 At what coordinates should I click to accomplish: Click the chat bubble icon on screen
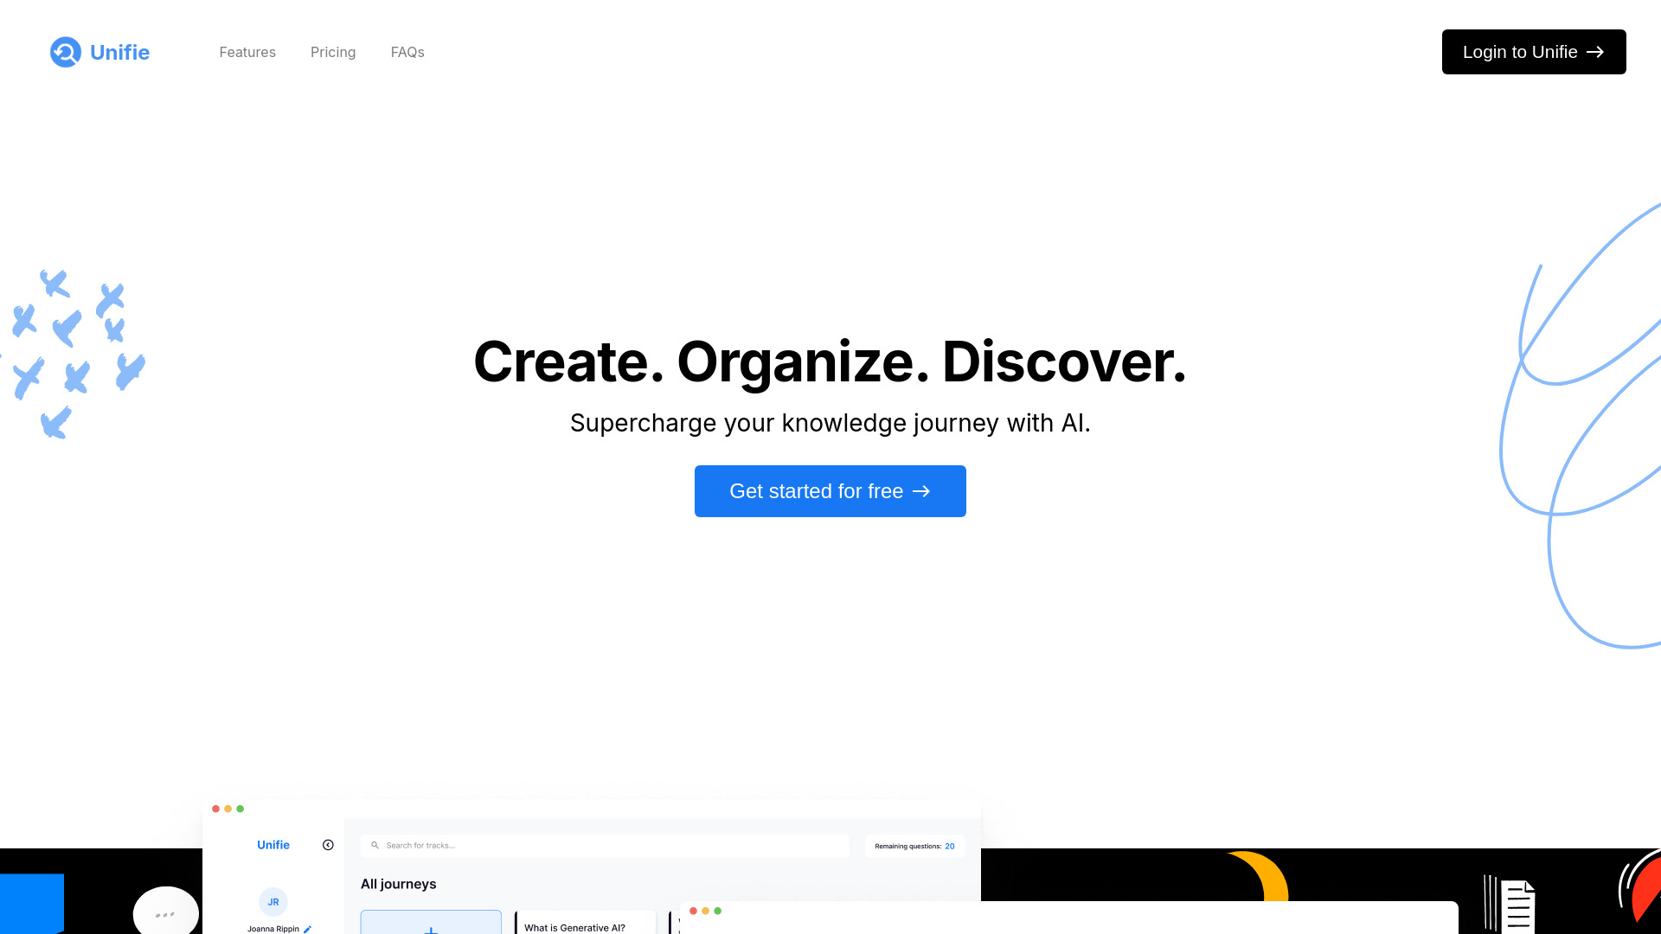(x=165, y=912)
